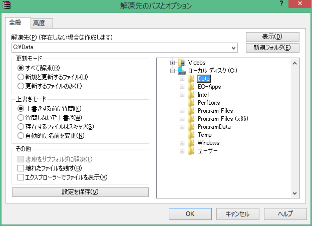Click the 新規フォルダ(E) button
Image resolution: width=312 pixels, height=226 pixels.
(272, 48)
